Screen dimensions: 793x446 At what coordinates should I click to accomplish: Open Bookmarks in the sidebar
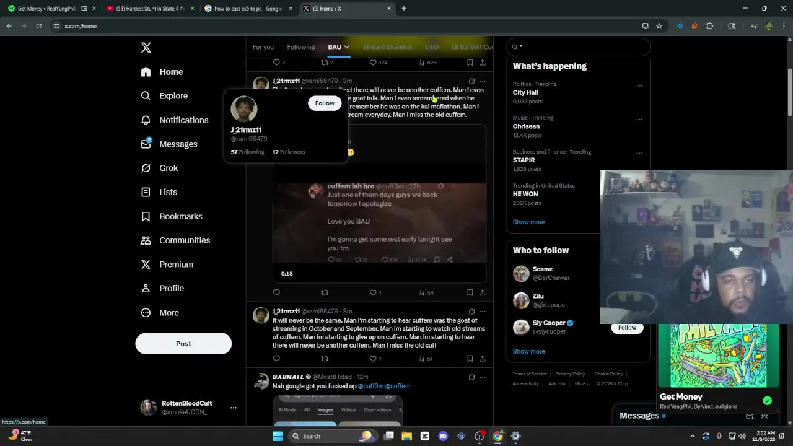coord(172,216)
